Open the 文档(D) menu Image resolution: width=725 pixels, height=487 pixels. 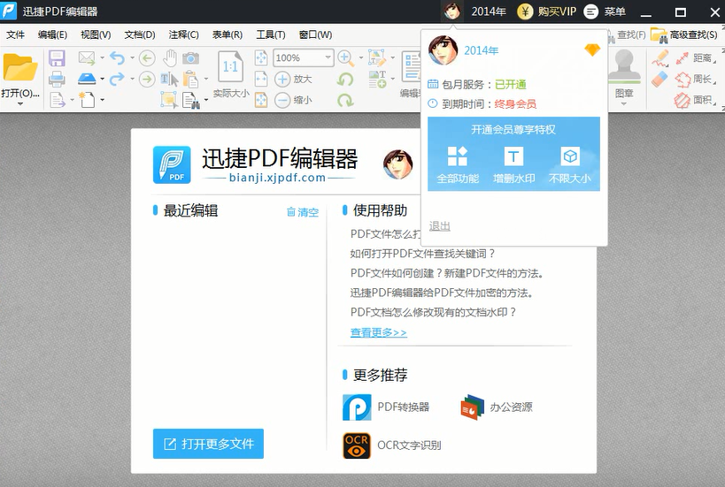coord(140,34)
